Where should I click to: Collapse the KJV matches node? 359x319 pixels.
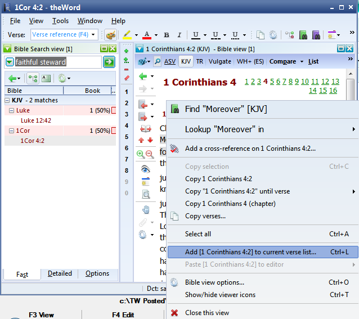pos(7,100)
